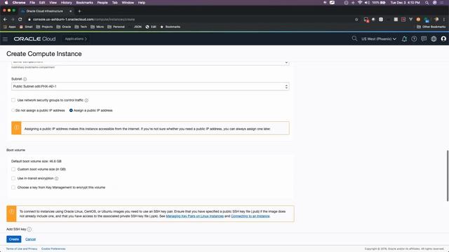The width and height of the screenshot is (449, 252).
Task: Close the Oracle Cloud Infrastructure tab
Action: pos(71,11)
